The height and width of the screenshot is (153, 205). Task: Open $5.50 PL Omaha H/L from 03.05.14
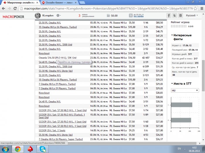click(x=50, y=23)
